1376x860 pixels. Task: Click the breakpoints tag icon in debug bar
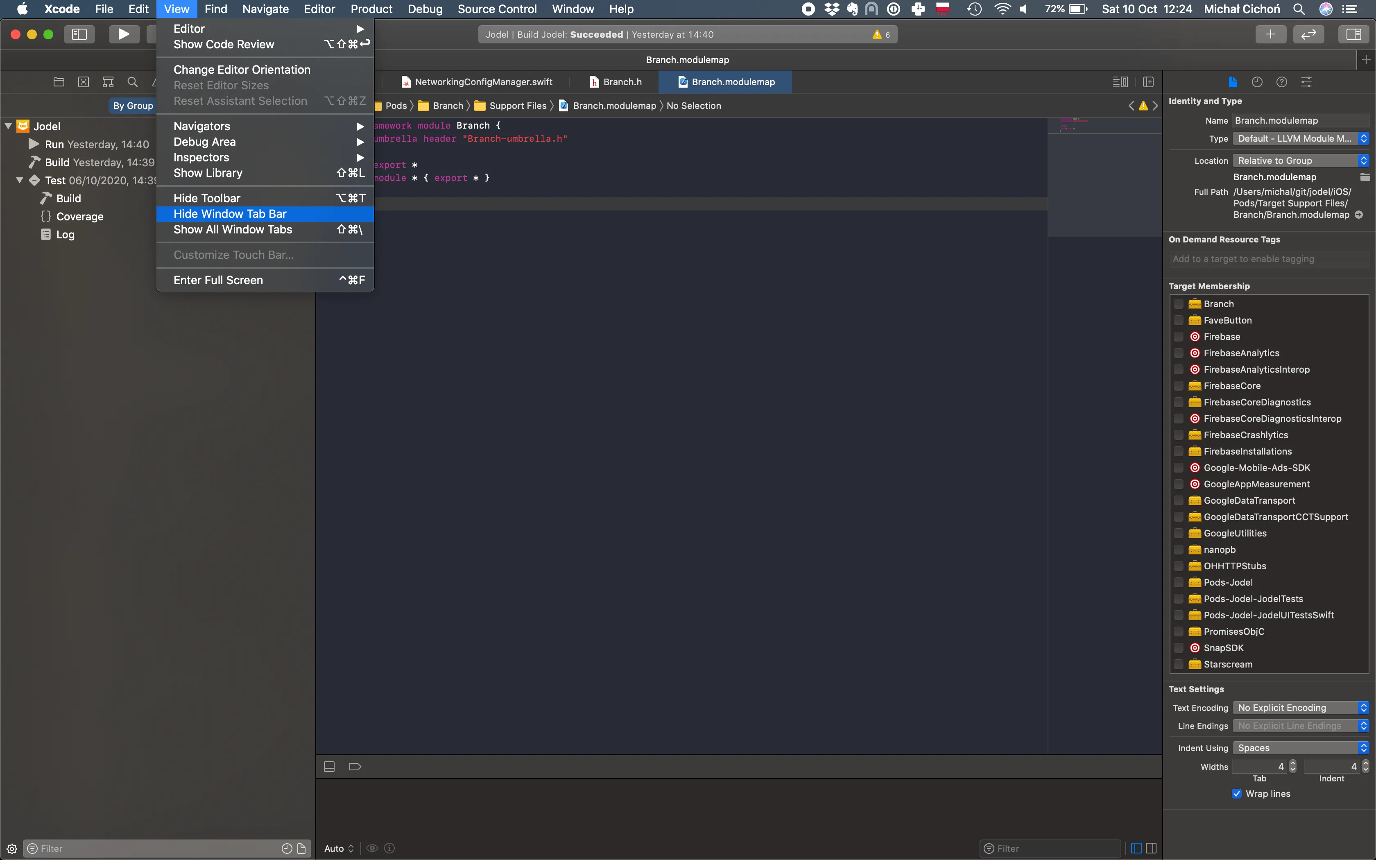pyautogui.click(x=355, y=767)
